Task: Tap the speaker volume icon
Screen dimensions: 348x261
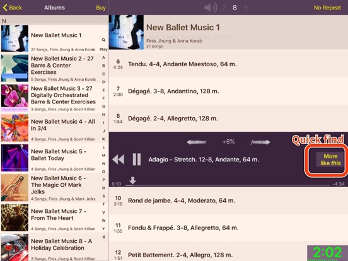Action: point(211,8)
